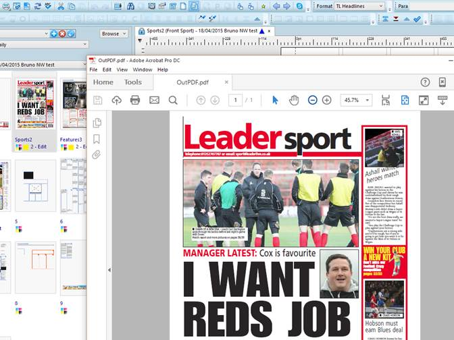Open the Acrobat bookmarks panel
This screenshot has width=454, height=340.
click(97, 139)
